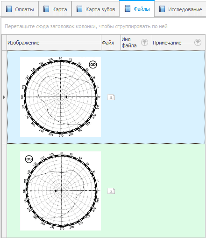Open the filter for Имя файла column

(x=144, y=42)
